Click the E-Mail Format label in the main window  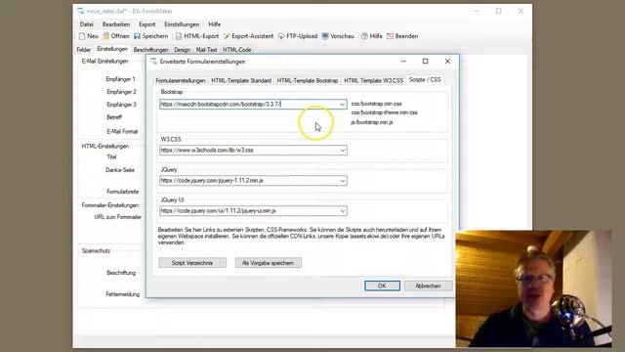[122, 131]
